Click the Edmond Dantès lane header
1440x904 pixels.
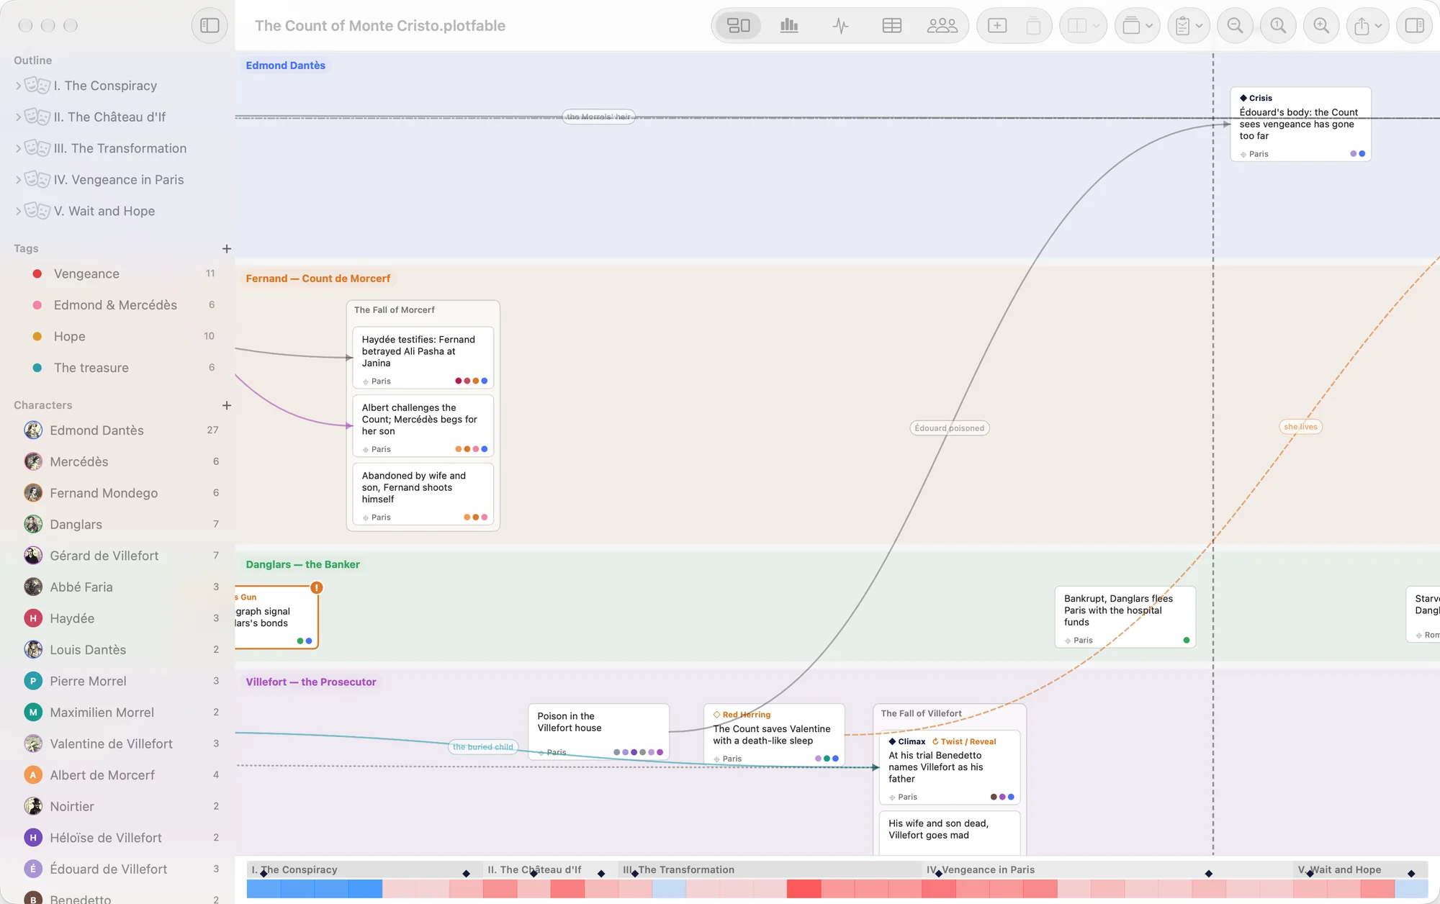pos(286,65)
